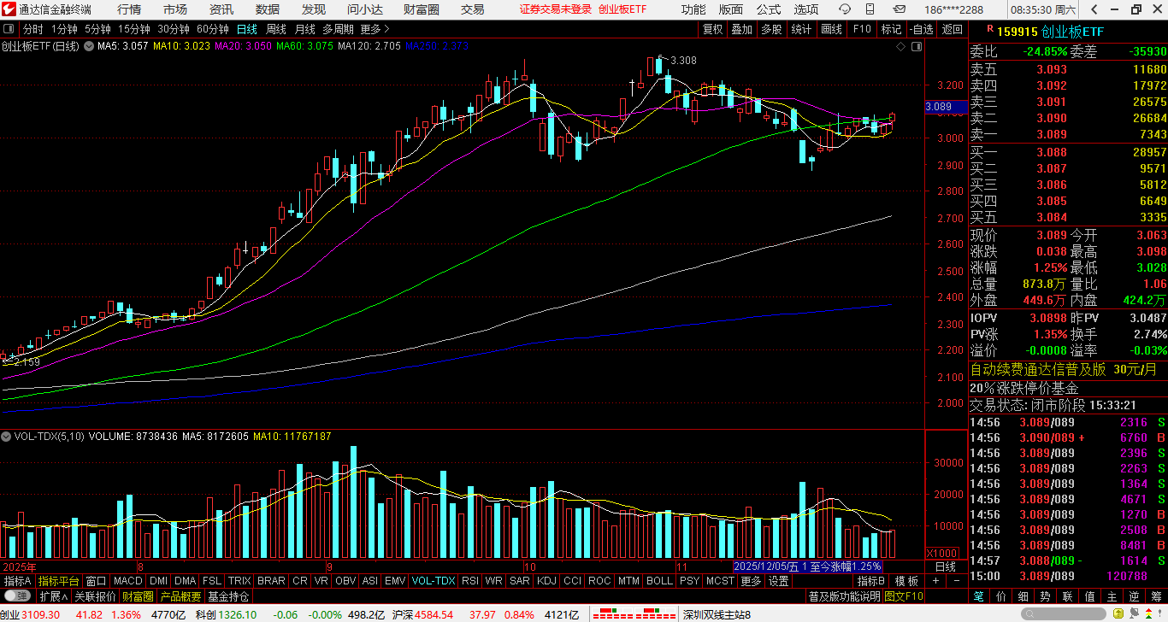The image size is (1168, 622).
Task: Open VOL-TDX indicator dropdown arrow
Action: point(7,437)
